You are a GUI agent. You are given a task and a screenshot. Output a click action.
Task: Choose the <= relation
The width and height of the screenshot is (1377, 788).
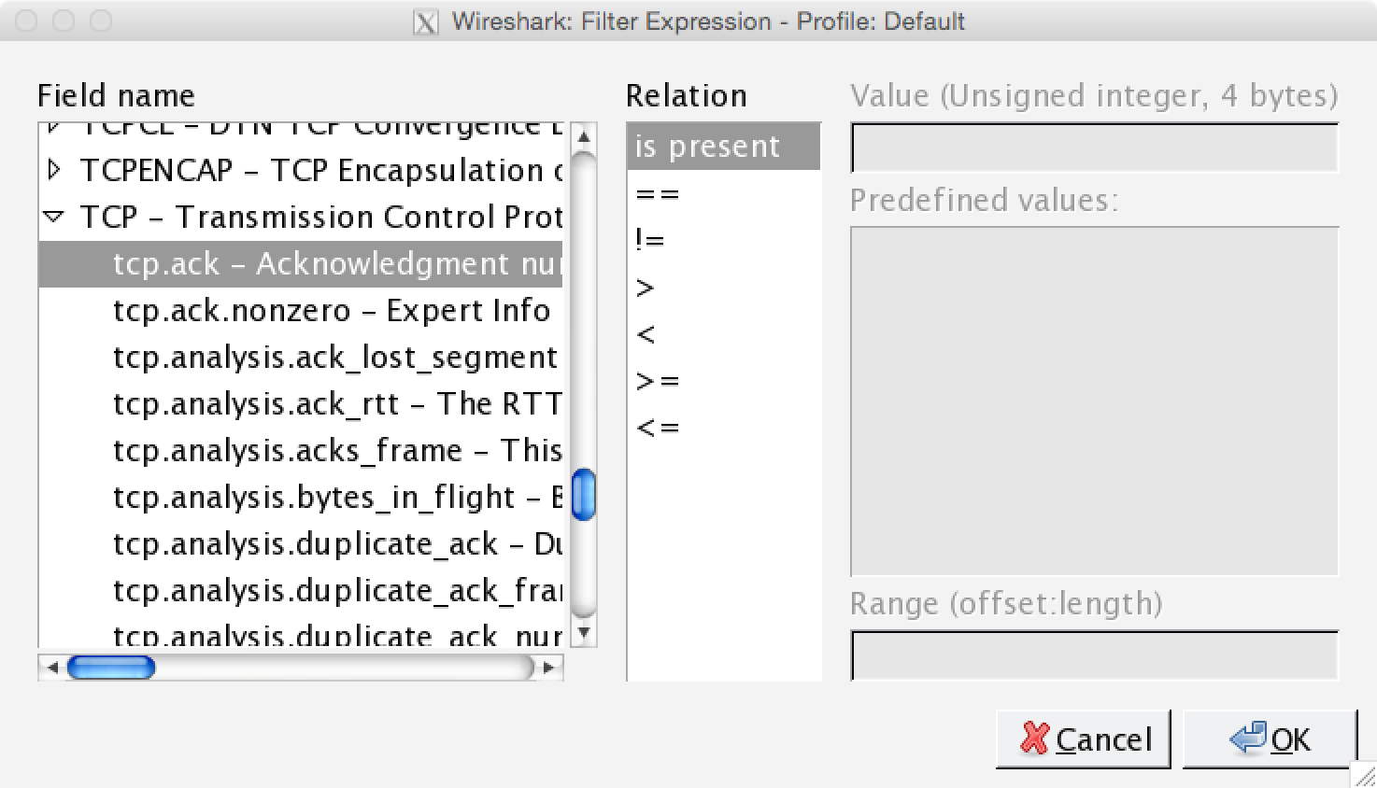click(724, 428)
